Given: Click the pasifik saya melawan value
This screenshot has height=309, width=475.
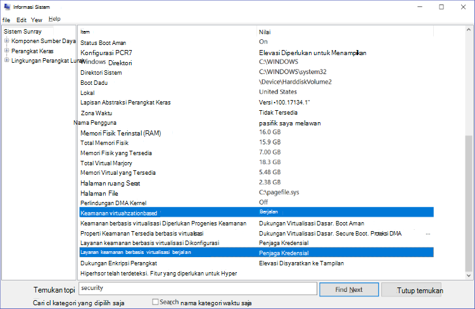Looking at the screenshot, I should [290, 123].
